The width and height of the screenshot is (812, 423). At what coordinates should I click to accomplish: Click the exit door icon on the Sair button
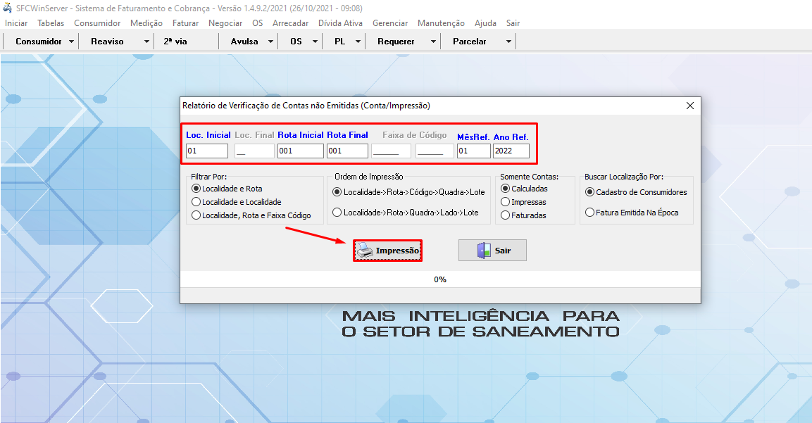pos(482,250)
